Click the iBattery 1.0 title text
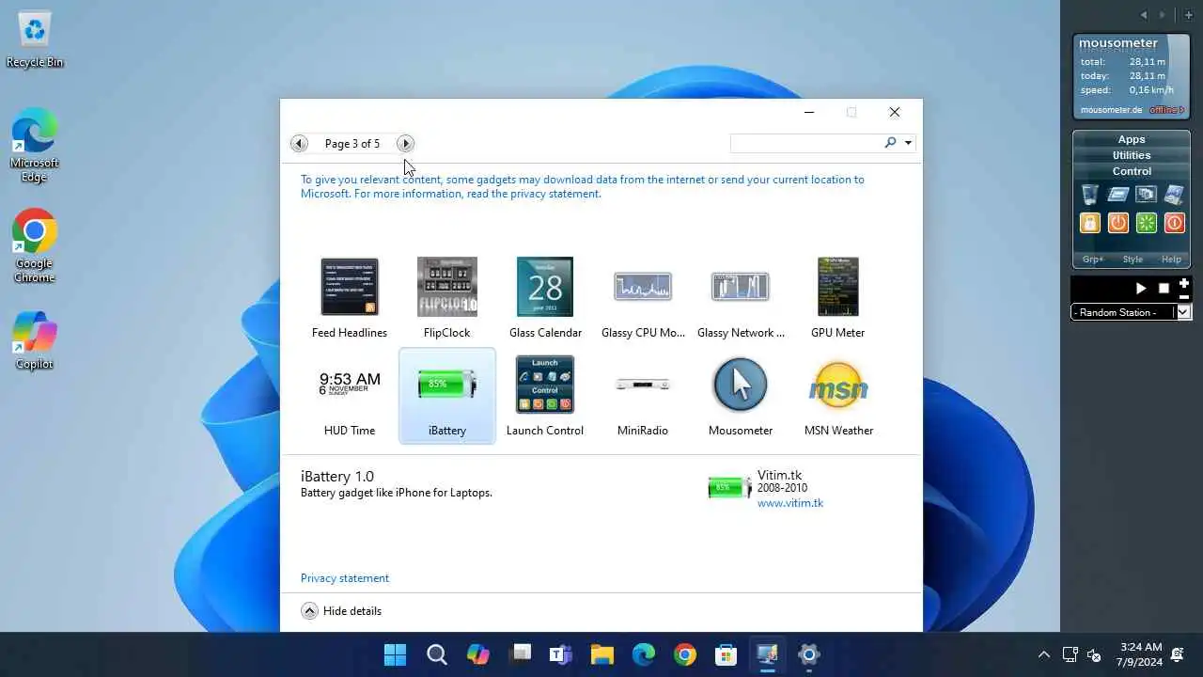 pyautogui.click(x=337, y=477)
